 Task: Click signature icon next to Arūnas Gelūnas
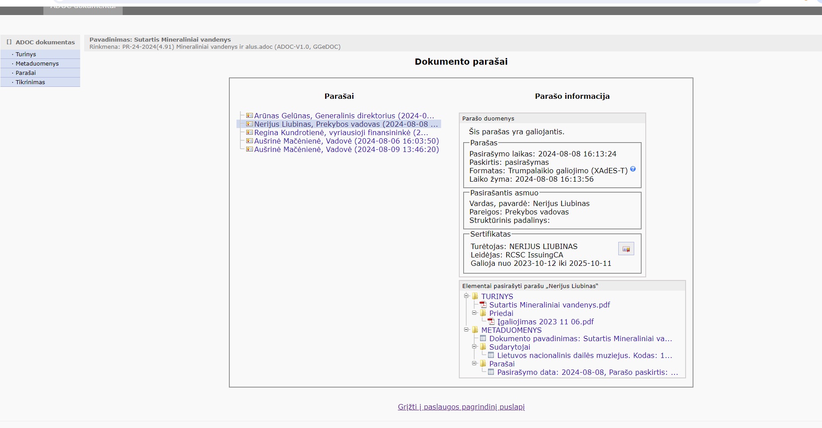[x=249, y=116]
